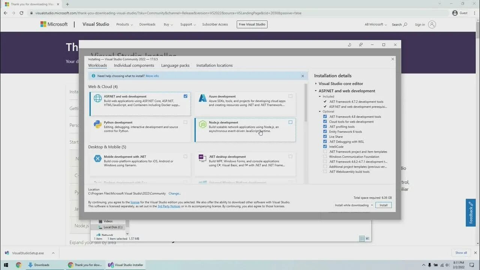Go back in the browser

click(5, 13)
